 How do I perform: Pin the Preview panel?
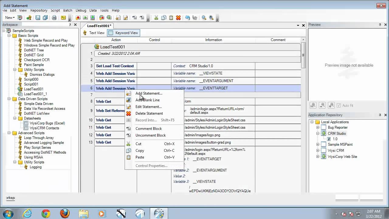380,25
